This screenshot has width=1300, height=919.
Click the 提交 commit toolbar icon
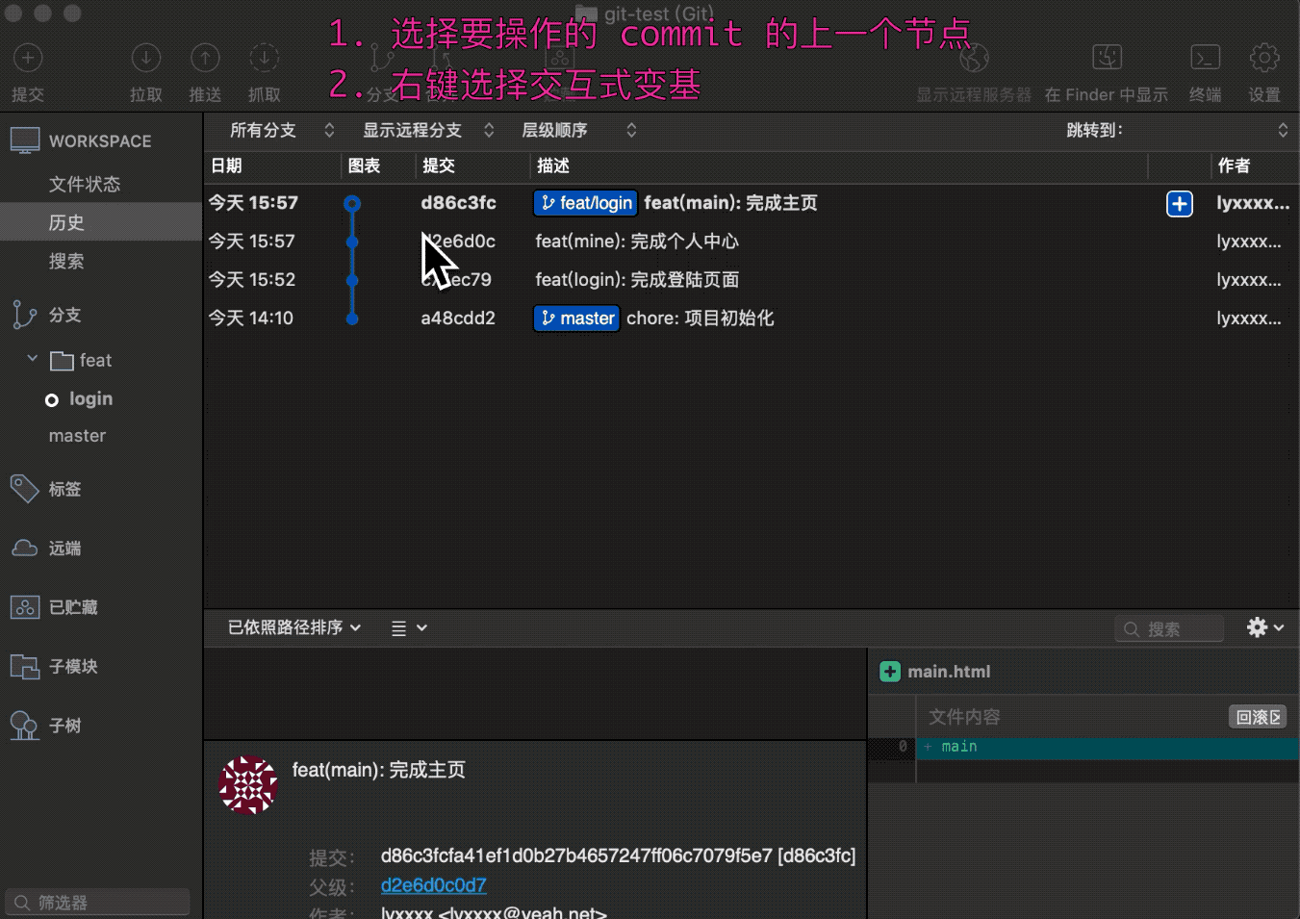28,59
